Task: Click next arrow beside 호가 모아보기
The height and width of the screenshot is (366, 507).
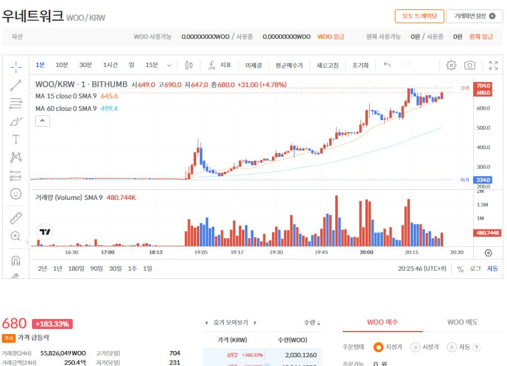Action: [x=255, y=323]
